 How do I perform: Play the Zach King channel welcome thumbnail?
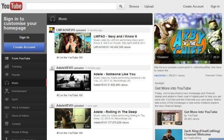pyautogui.click(x=169, y=134)
